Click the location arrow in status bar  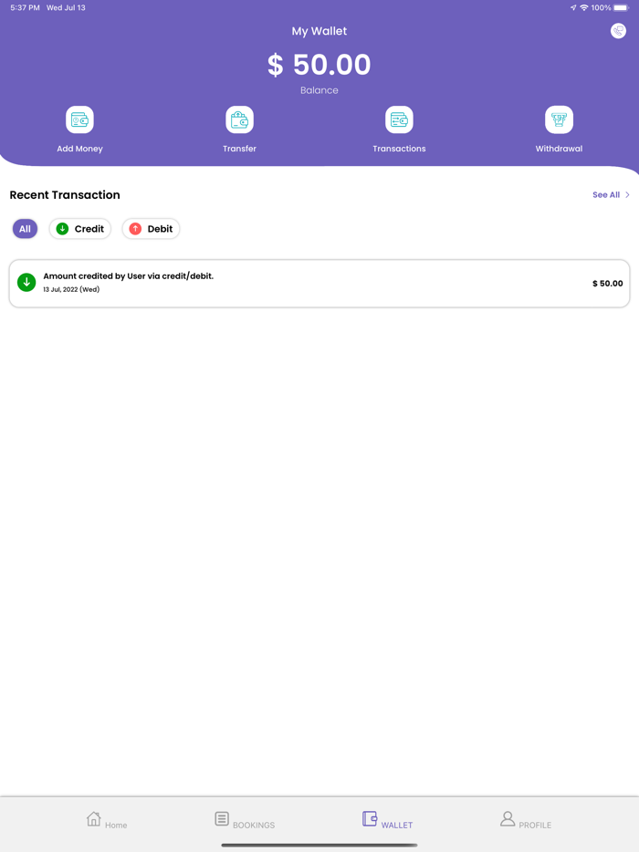[573, 7]
